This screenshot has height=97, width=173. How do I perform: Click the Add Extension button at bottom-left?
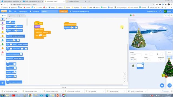[2, 83]
